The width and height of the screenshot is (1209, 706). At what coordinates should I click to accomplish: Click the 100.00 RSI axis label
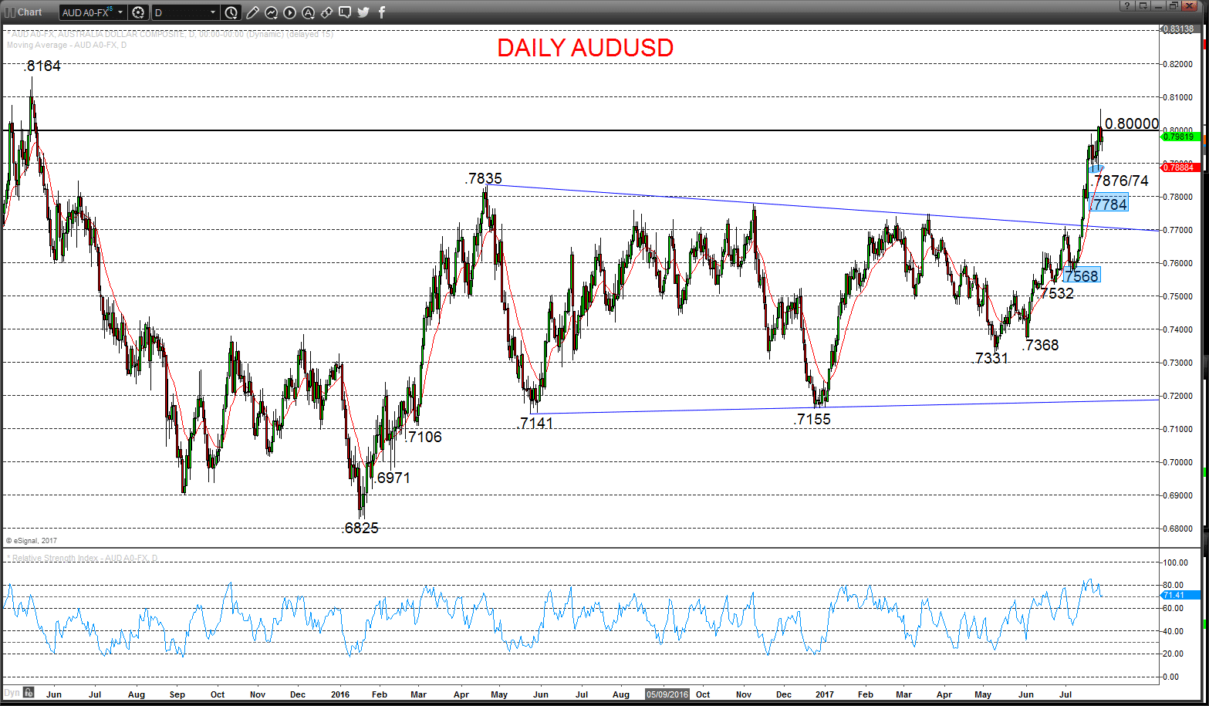pyautogui.click(x=1176, y=562)
